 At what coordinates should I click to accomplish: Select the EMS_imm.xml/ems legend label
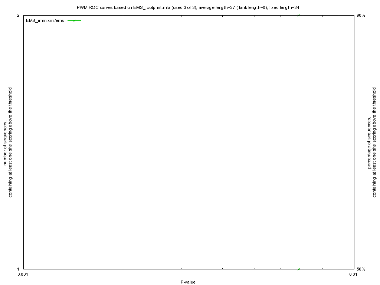pyautogui.click(x=45, y=20)
